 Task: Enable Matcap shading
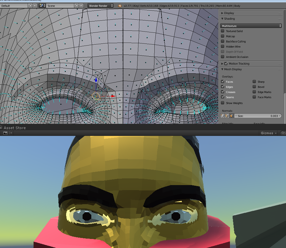coord(222,36)
